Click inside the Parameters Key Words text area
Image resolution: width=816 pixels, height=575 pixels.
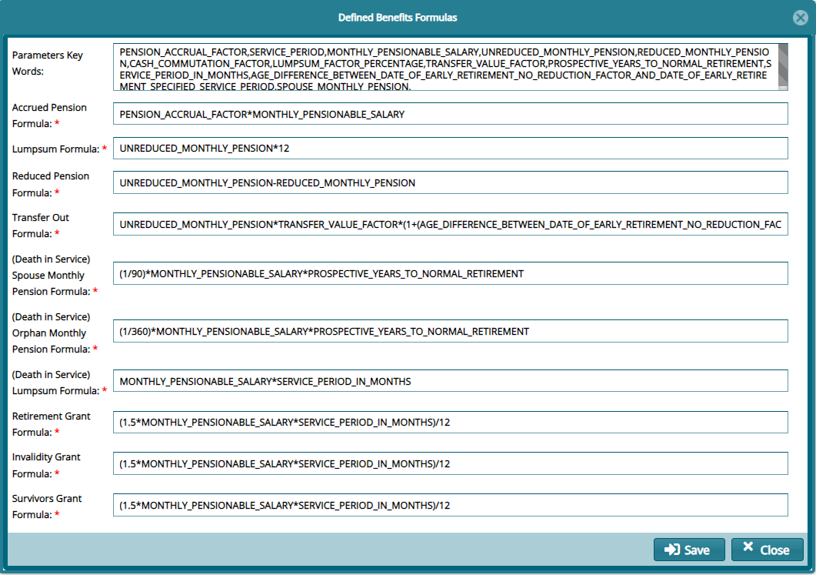click(446, 65)
